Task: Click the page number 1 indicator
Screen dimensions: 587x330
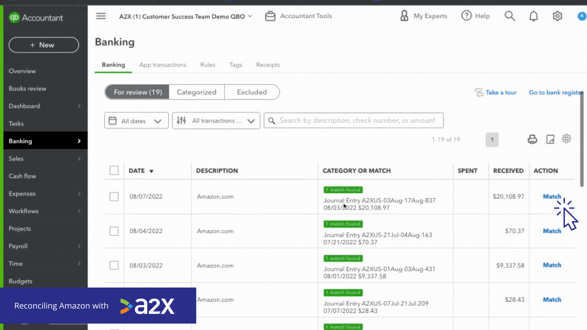Action: [492, 139]
